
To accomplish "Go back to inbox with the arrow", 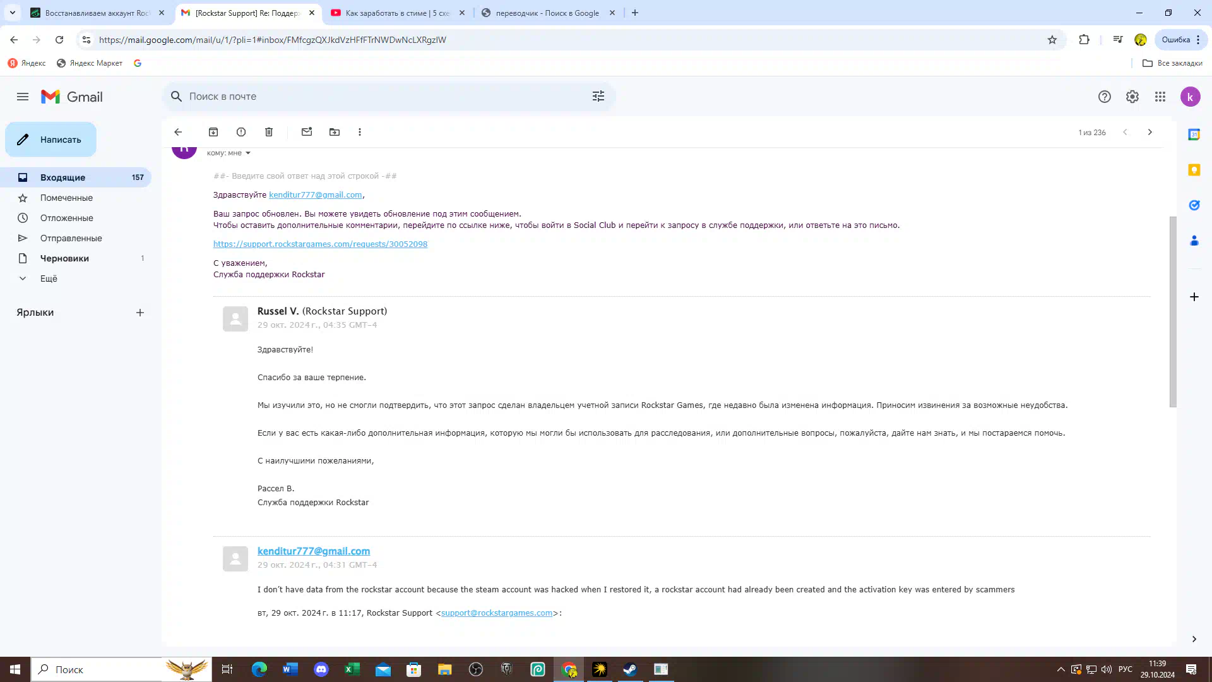I will pyautogui.click(x=178, y=132).
